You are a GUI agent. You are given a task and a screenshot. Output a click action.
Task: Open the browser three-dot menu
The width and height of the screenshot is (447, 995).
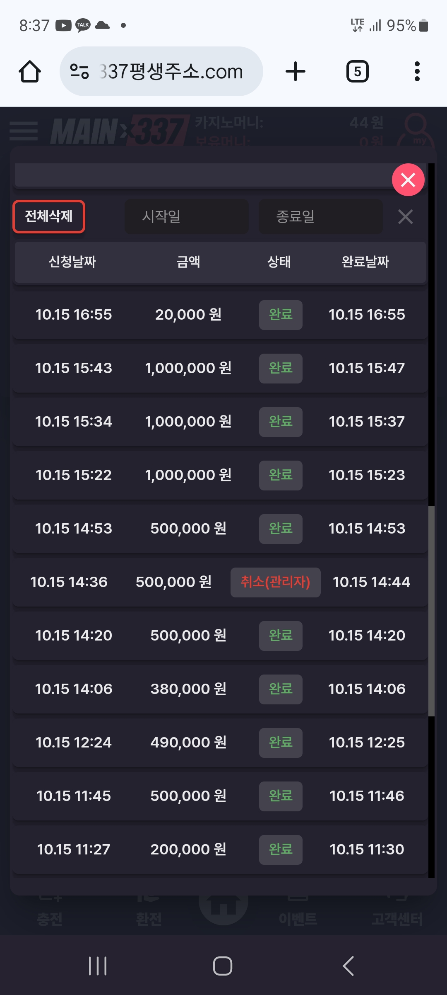click(x=417, y=72)
